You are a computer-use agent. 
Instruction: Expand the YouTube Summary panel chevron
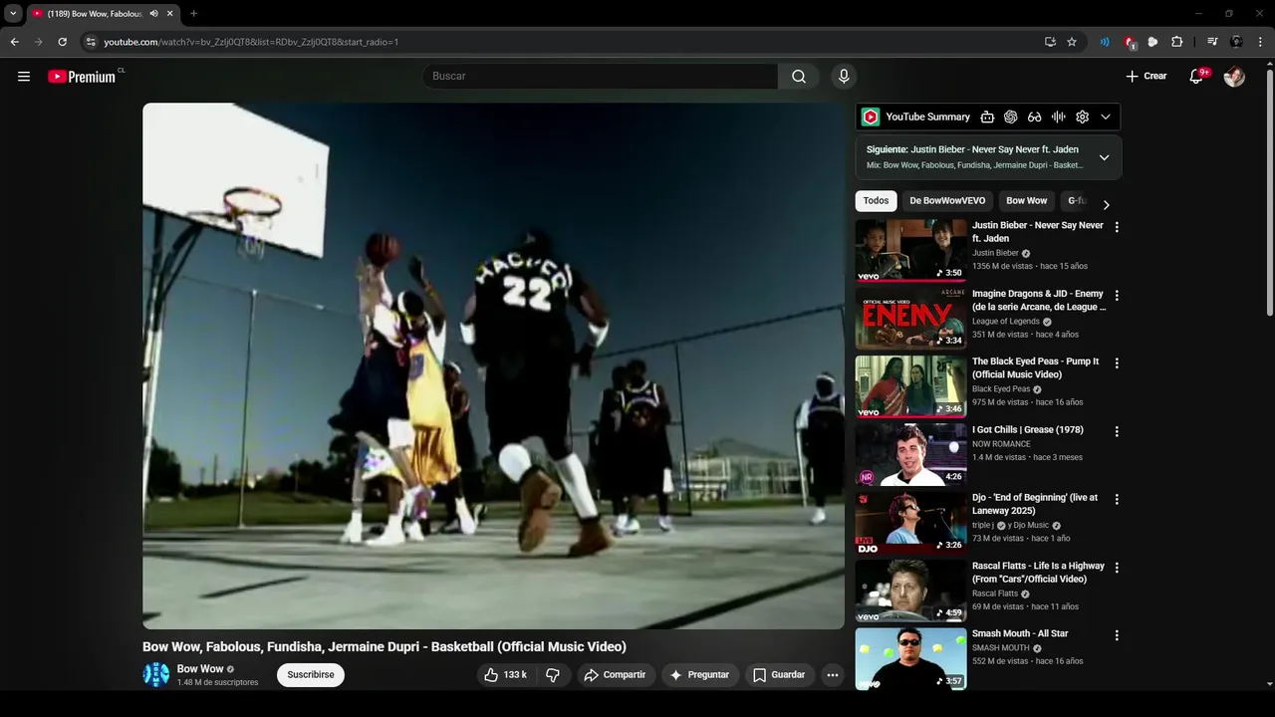point(1106,117)
